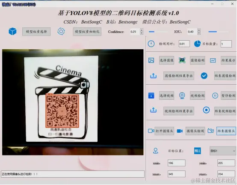
Task: Click the xmax field showing 345
Action: click(x=176, y=174)
